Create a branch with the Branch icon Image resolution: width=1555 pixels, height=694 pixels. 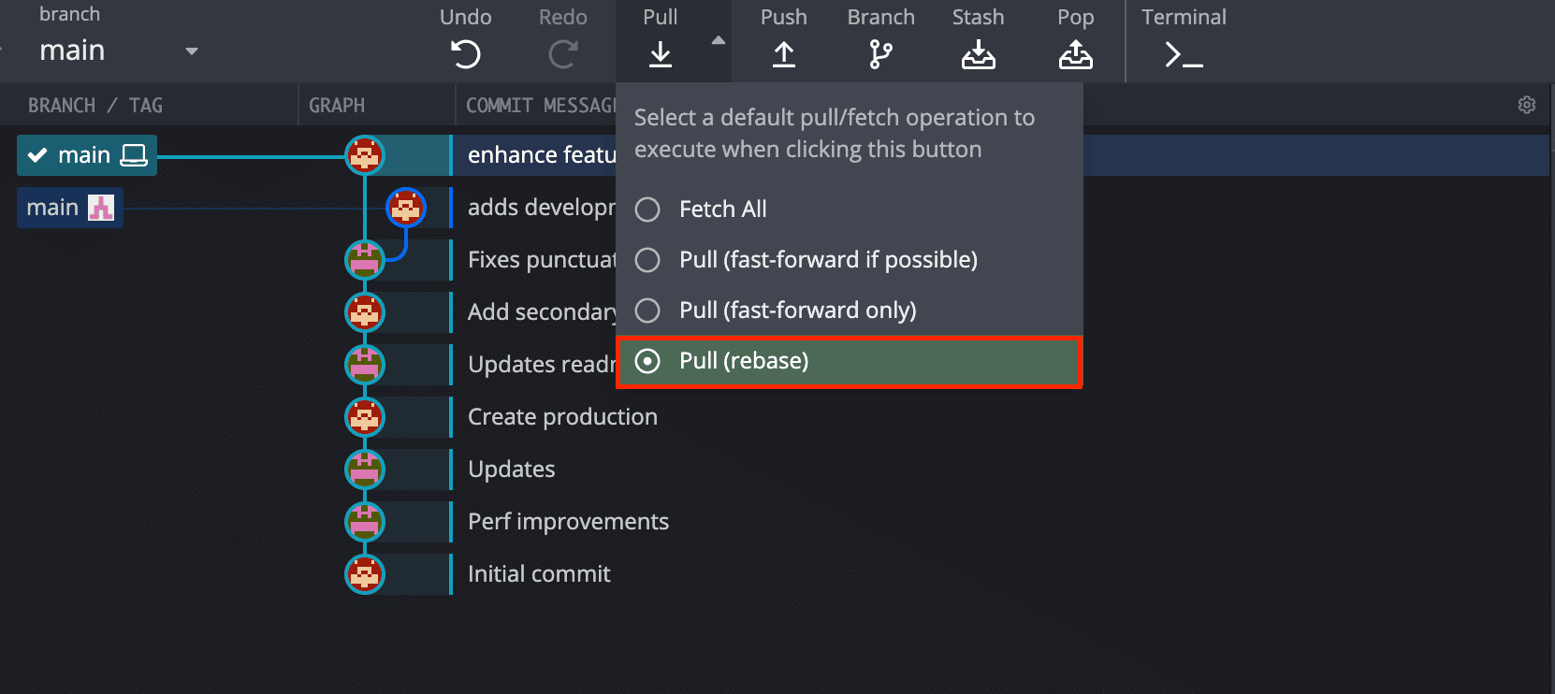click(879, 54)
